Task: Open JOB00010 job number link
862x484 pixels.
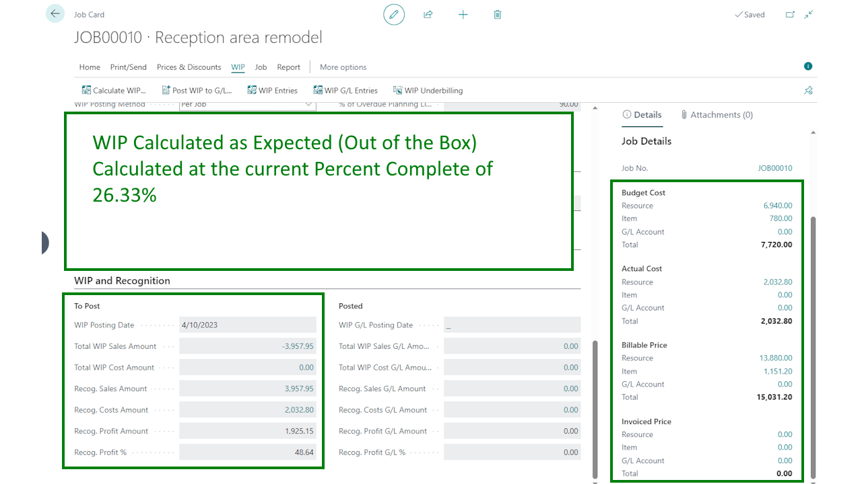Action: [x=774, y=168]
